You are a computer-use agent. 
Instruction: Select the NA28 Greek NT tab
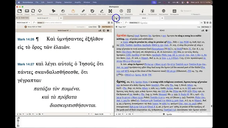pos(44,18)
